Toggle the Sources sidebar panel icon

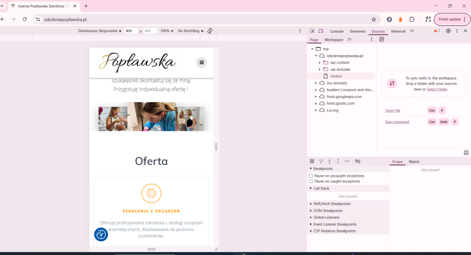pyautogui.click(x=381, y=40)
